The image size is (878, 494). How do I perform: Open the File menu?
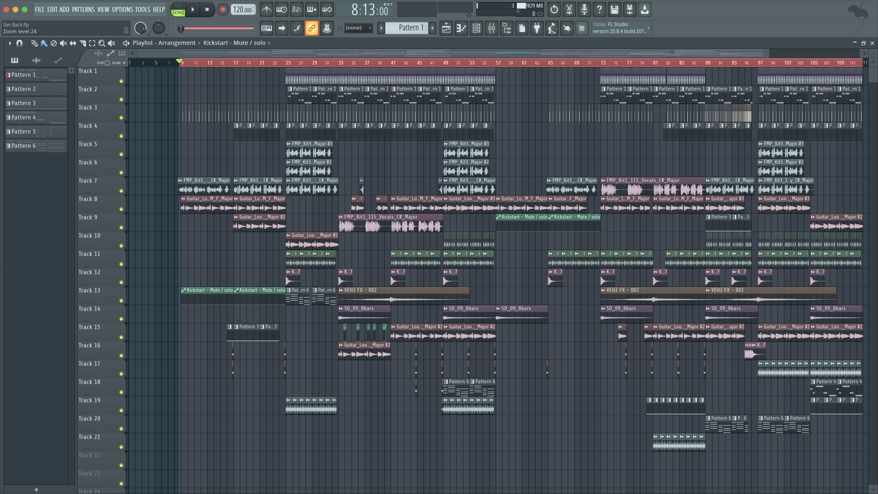[40, 9]
